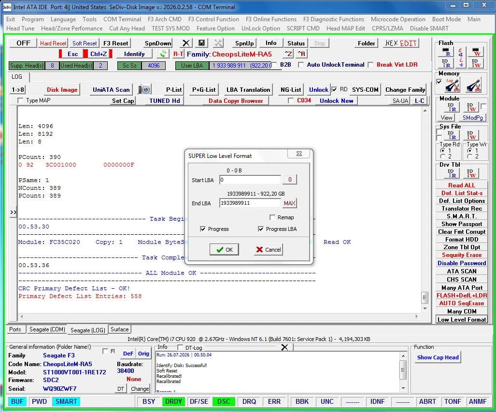The image size is (496, 412).
Task: Click the log area vertical scrollbar thumb
Action: click(x=425, y=298)
